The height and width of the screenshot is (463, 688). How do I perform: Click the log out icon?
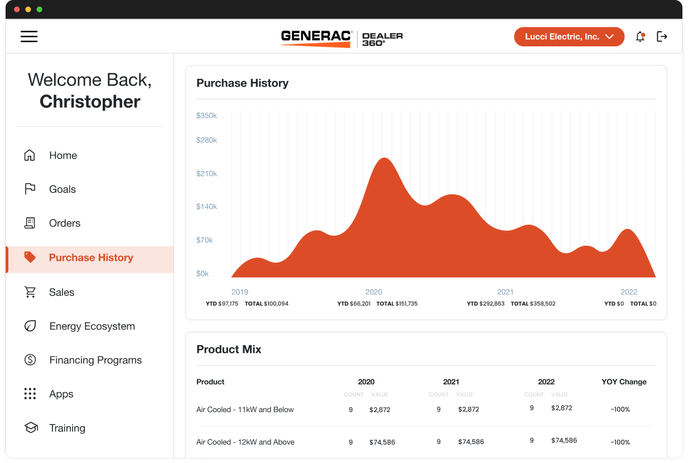click(x=662, y=36)
